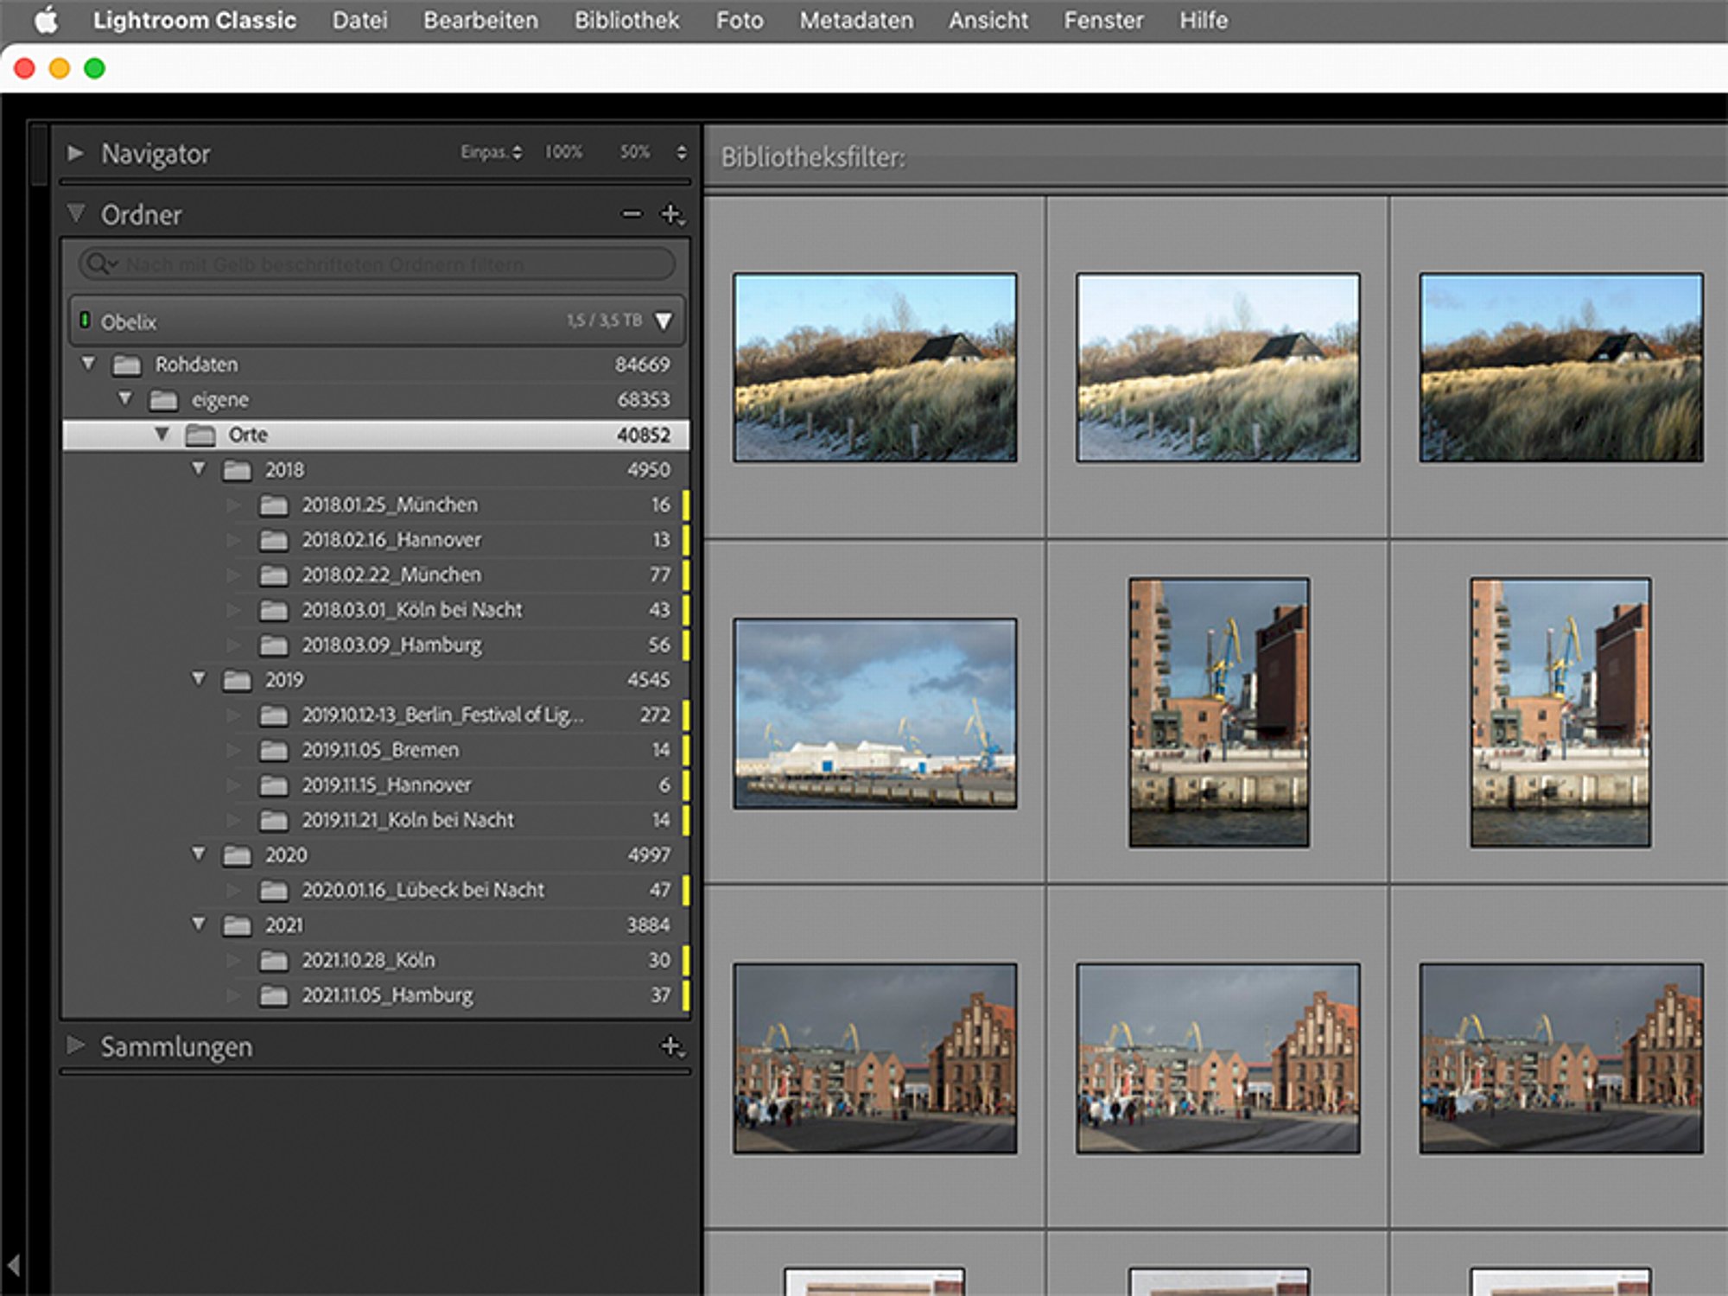Open the Foto menu

(x=740, y=20)
